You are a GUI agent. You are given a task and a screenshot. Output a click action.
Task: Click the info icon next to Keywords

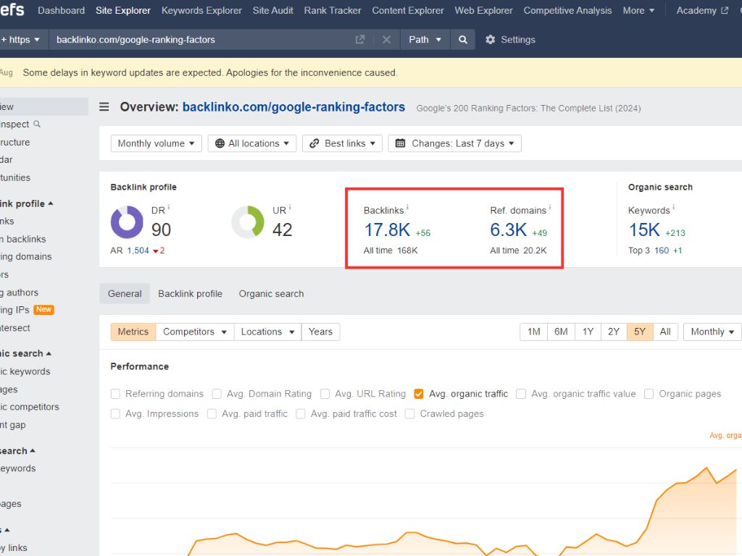(x=674, y=208)
